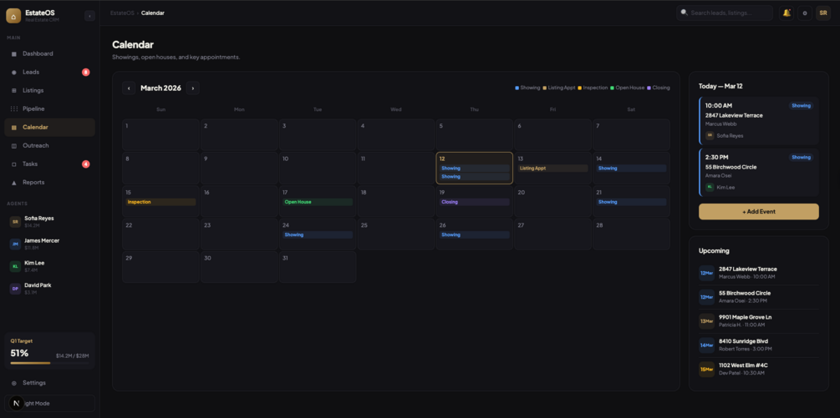Click the Reports triangle icon

14,183
